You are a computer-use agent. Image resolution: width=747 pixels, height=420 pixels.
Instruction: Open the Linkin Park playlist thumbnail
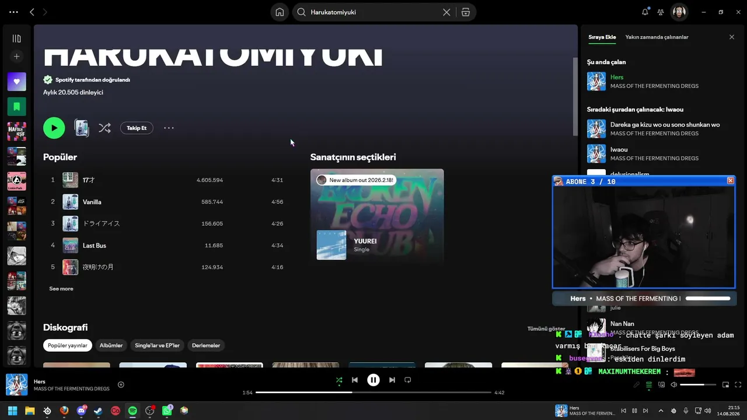(16, 181)
